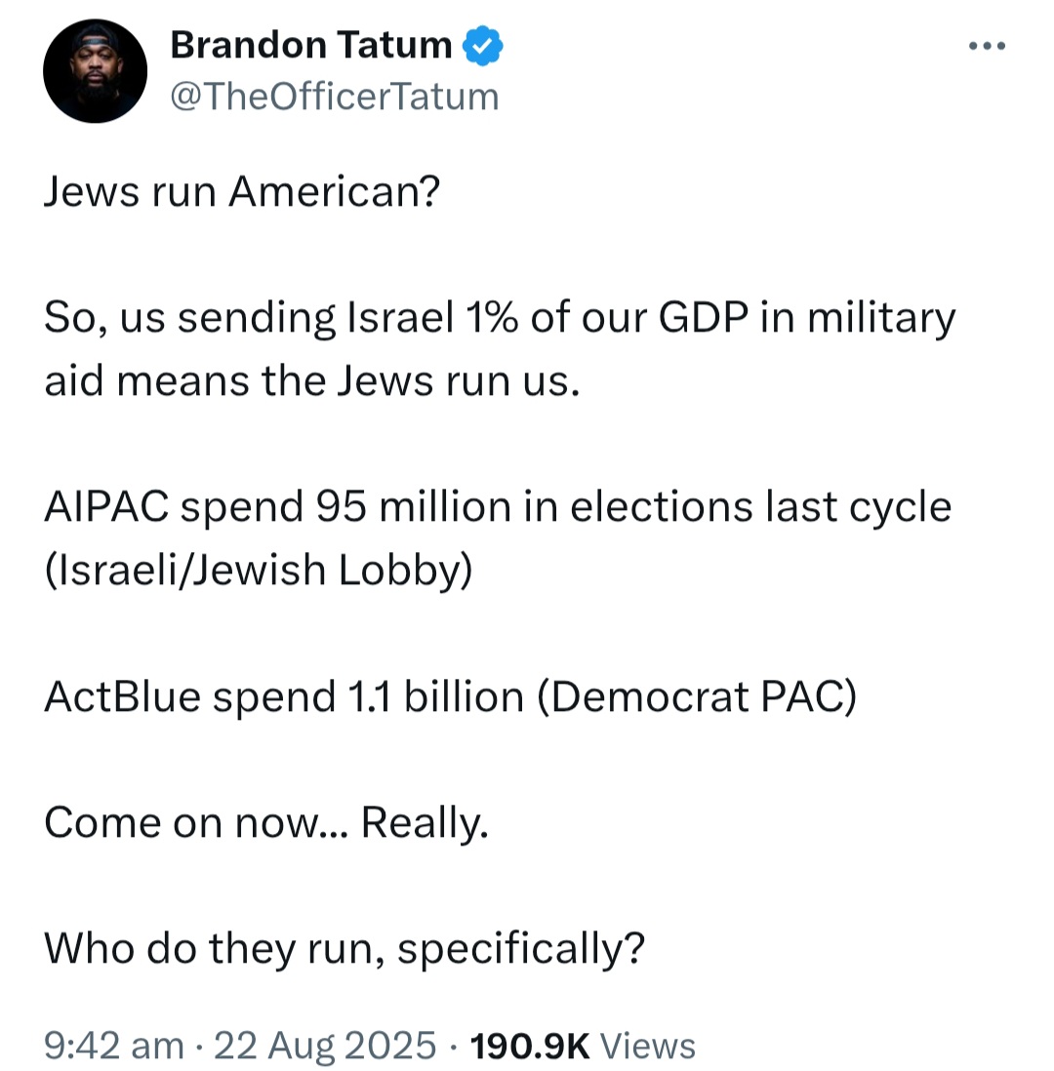Click the display name Brandon Tatum
The image size is (1054, 1071).
(x=311, y=46)
